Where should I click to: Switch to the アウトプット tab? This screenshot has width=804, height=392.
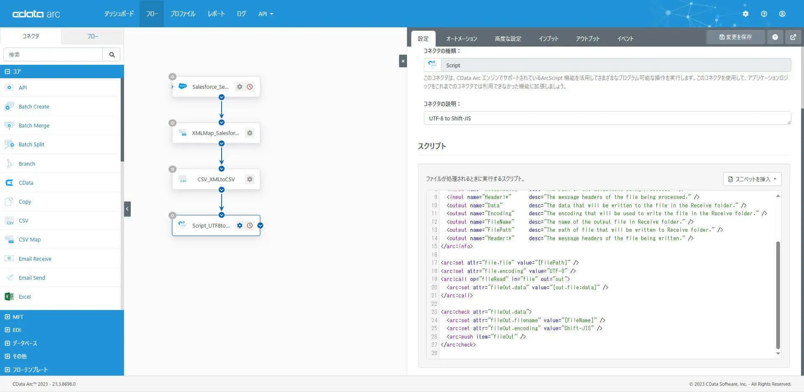(x=588, y=39)
